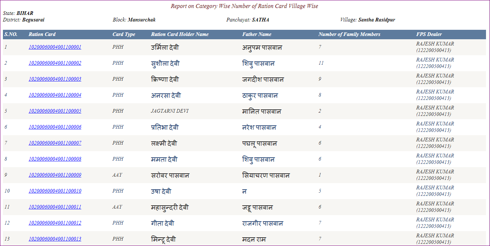This screenshot has width=490, height=246.
Task: Click the Father Name column header
Action: 257,35
